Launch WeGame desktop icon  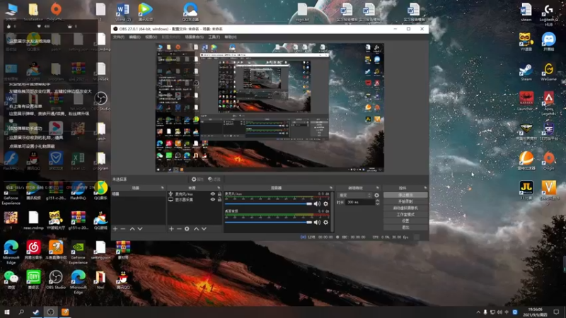point(549,72)
